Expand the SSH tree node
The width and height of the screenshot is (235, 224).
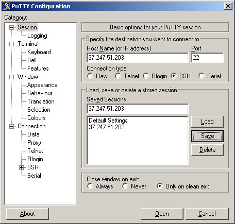coord(21,167)
